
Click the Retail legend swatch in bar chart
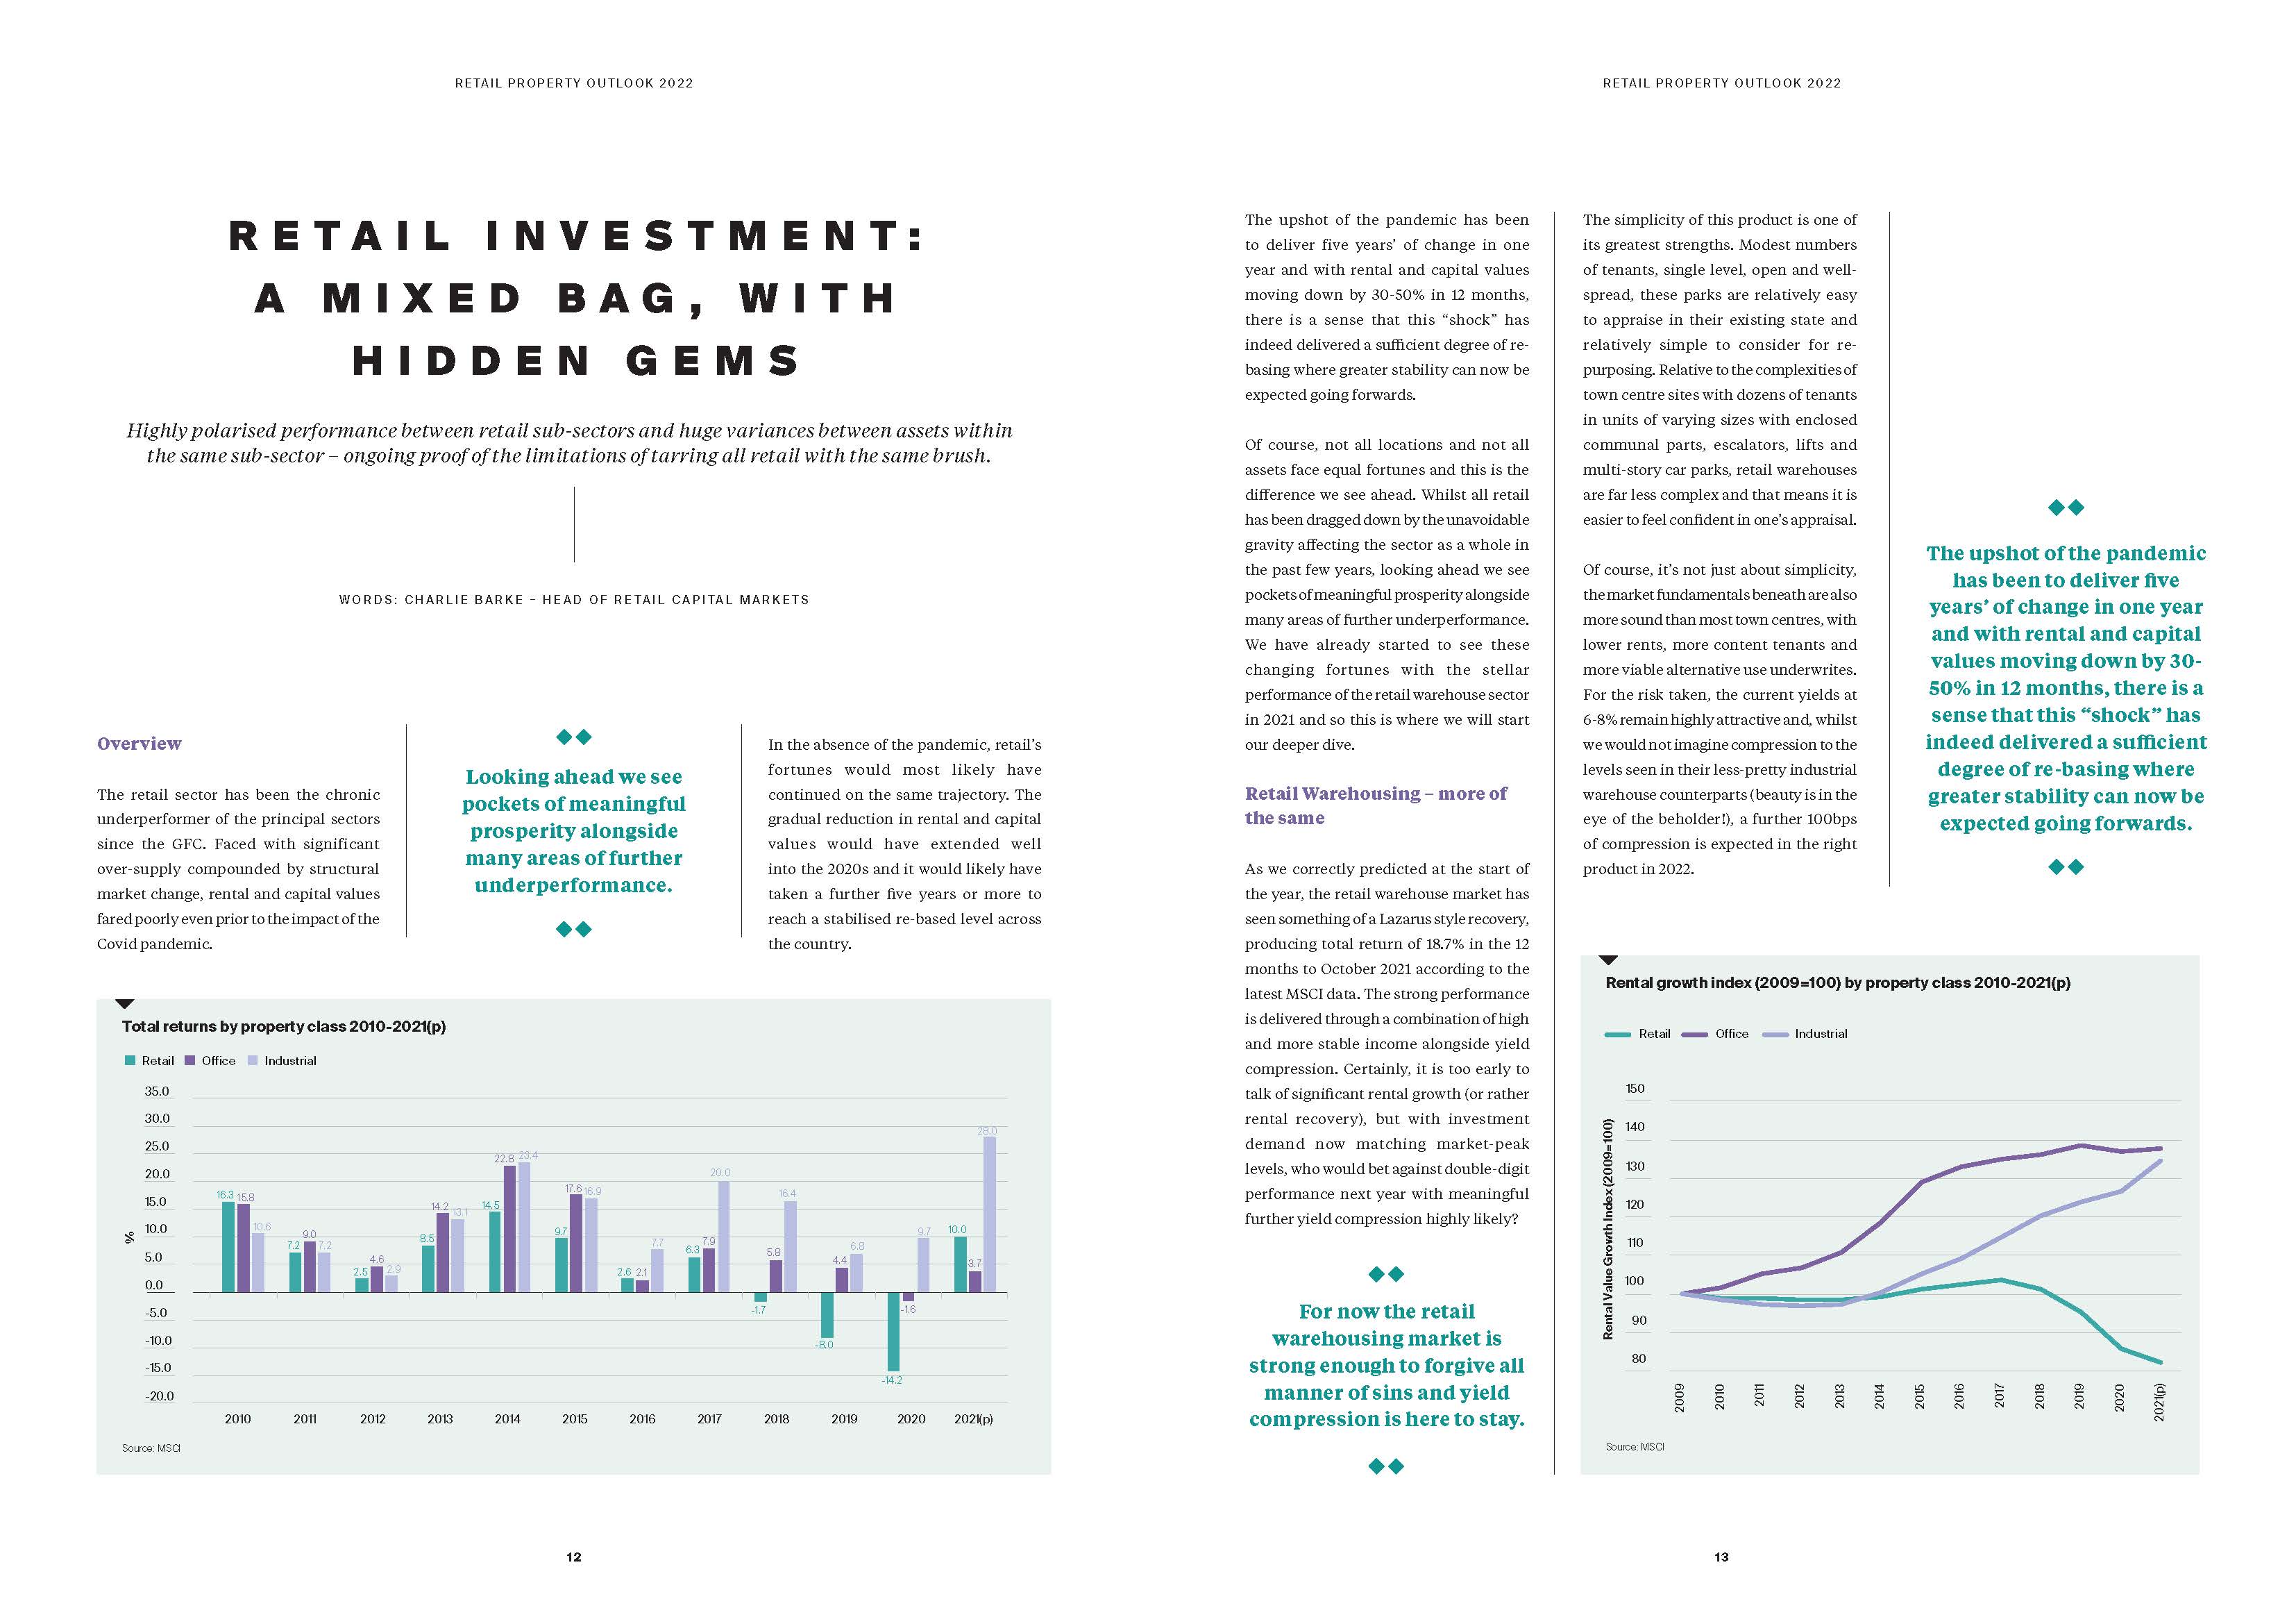click(130, 1061)
